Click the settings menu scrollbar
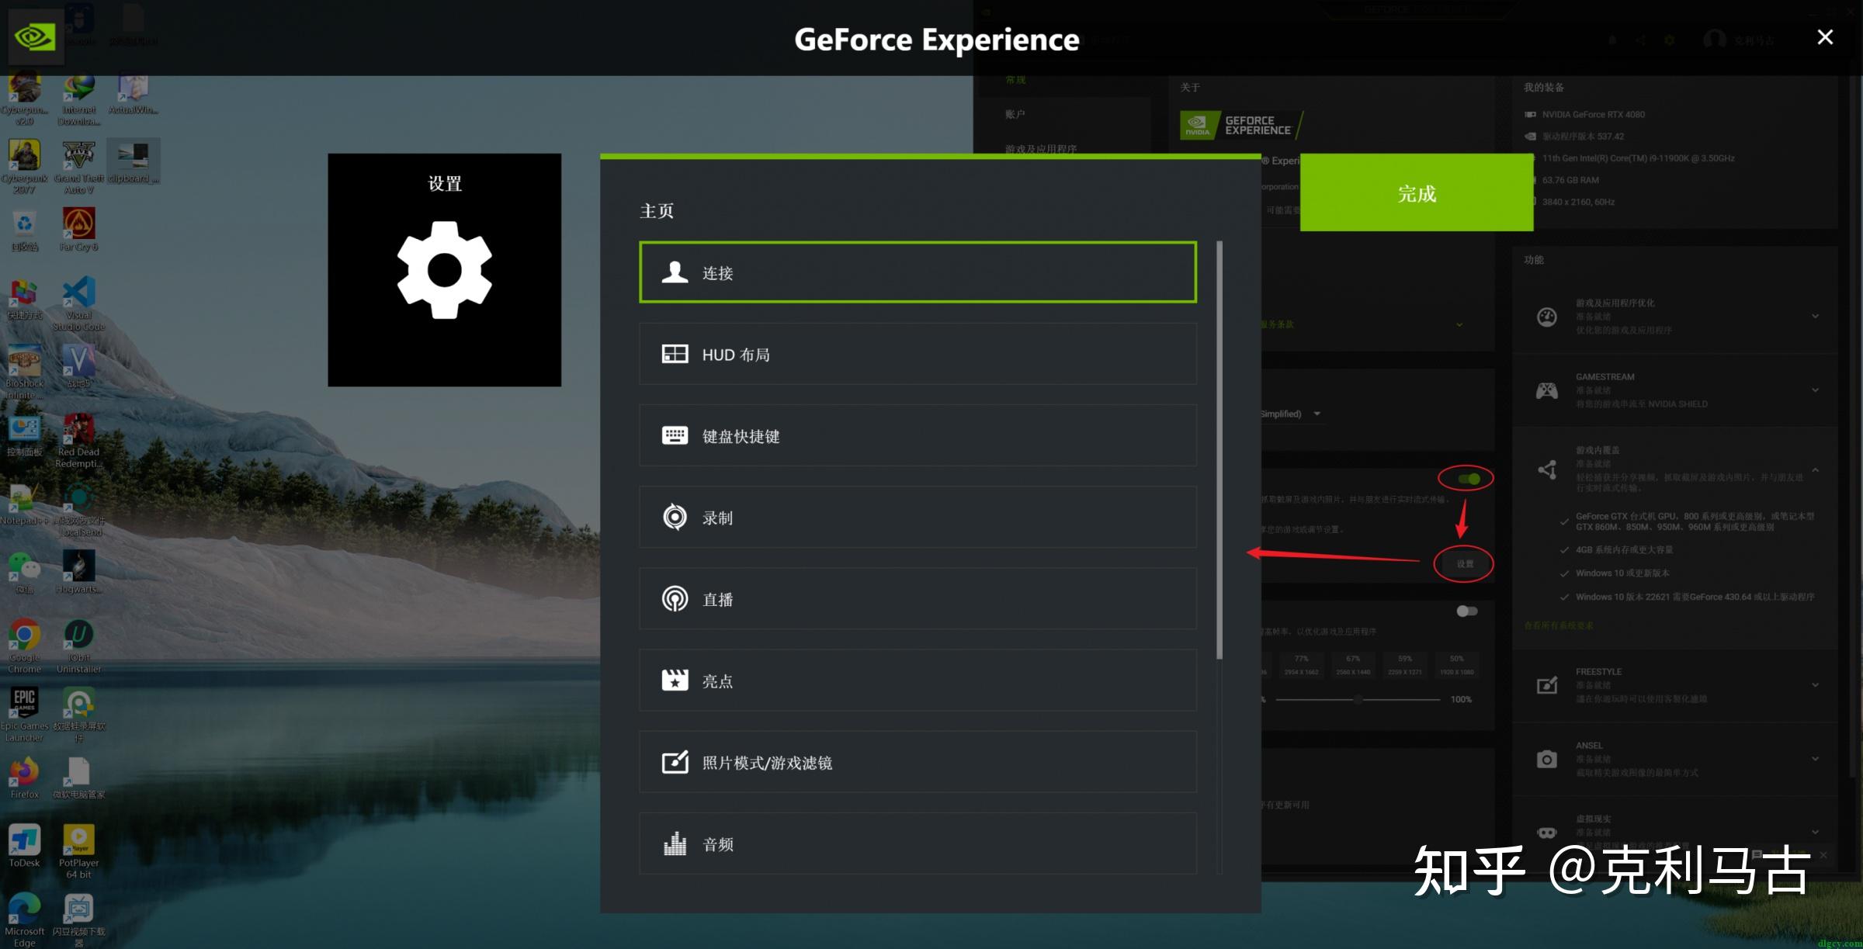Screen dimensions: 1863x949 tap(1219, 450)
